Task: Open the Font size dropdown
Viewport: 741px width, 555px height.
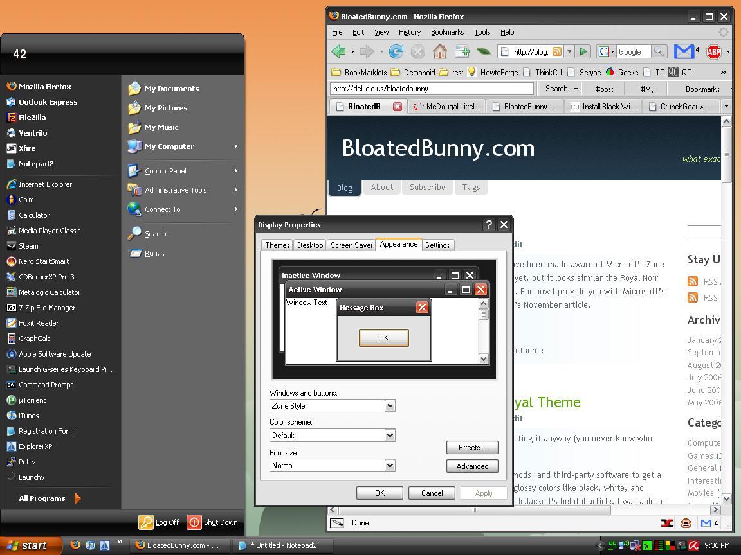Action: tap(390, 466)
